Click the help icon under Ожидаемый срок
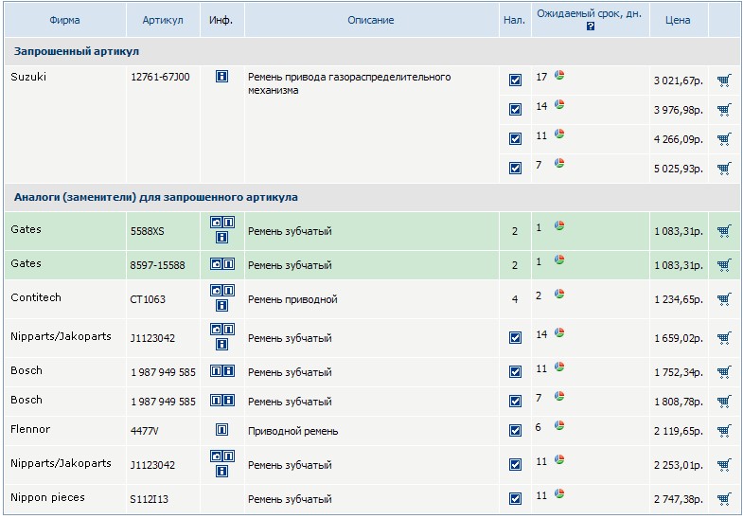The image size is (743, 519). coord(590,27)
